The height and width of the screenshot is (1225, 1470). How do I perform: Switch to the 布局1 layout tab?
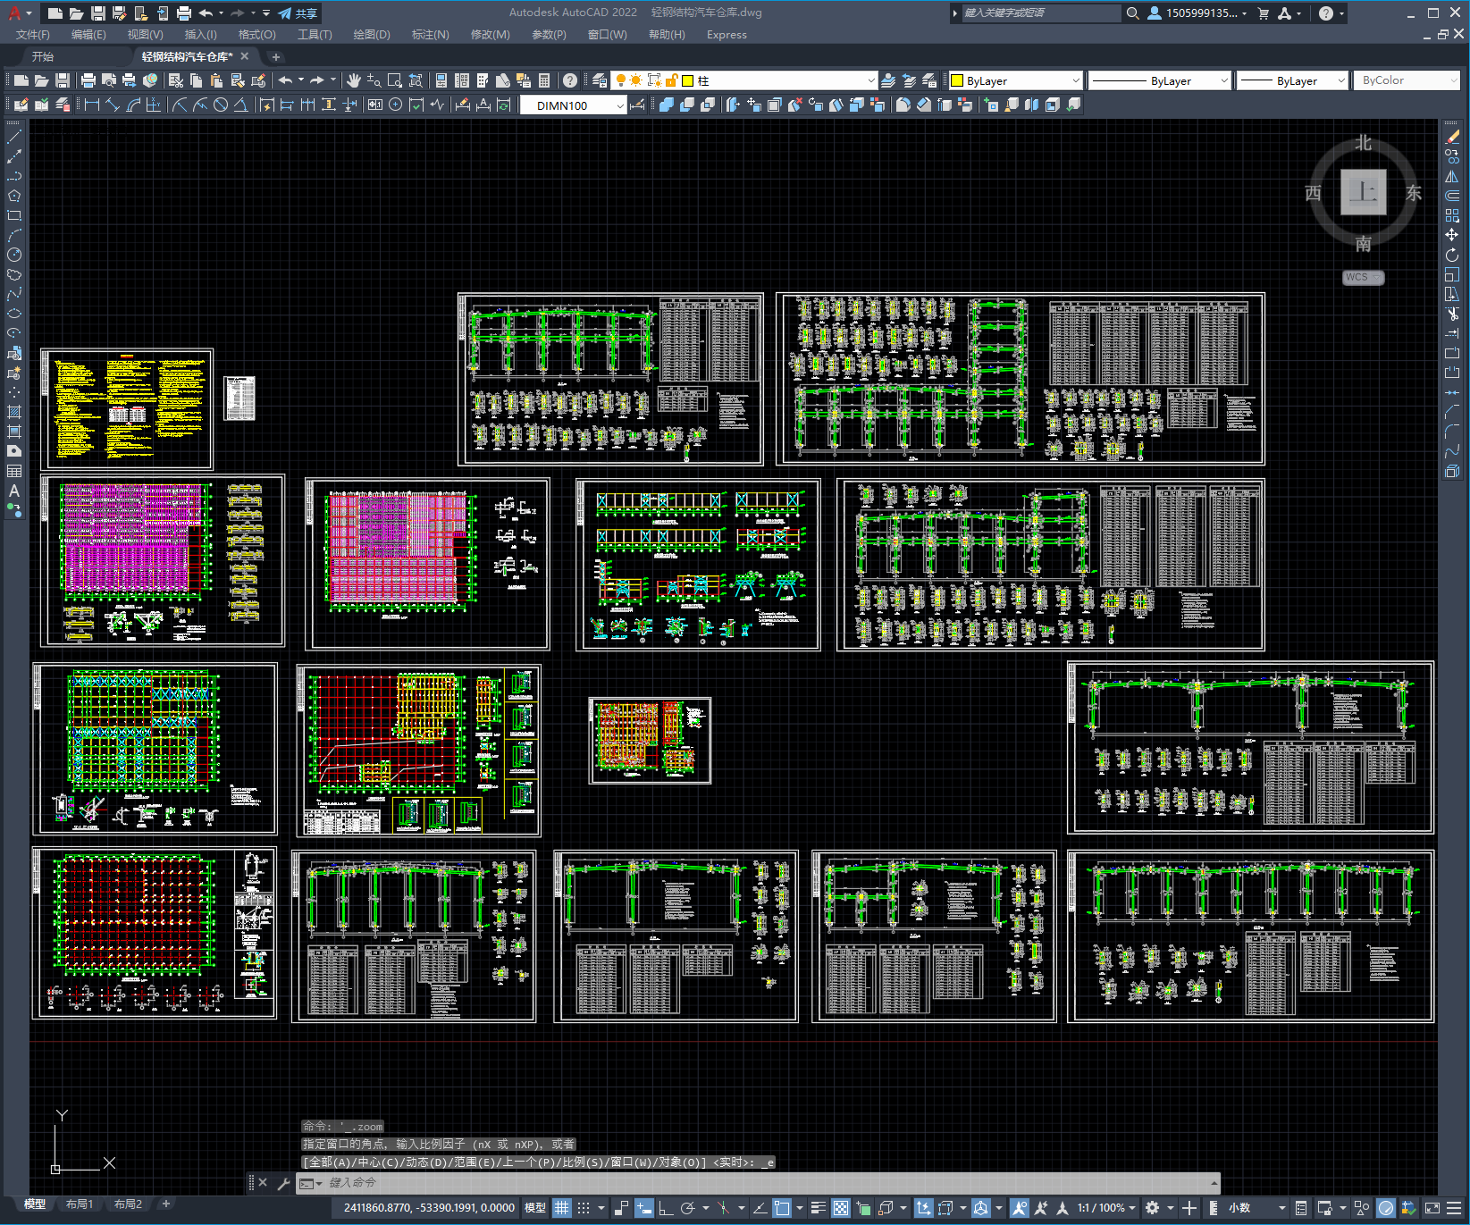point(80,1204)
